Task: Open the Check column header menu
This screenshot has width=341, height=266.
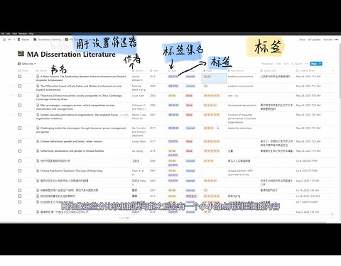Action: tap(23, 70)
